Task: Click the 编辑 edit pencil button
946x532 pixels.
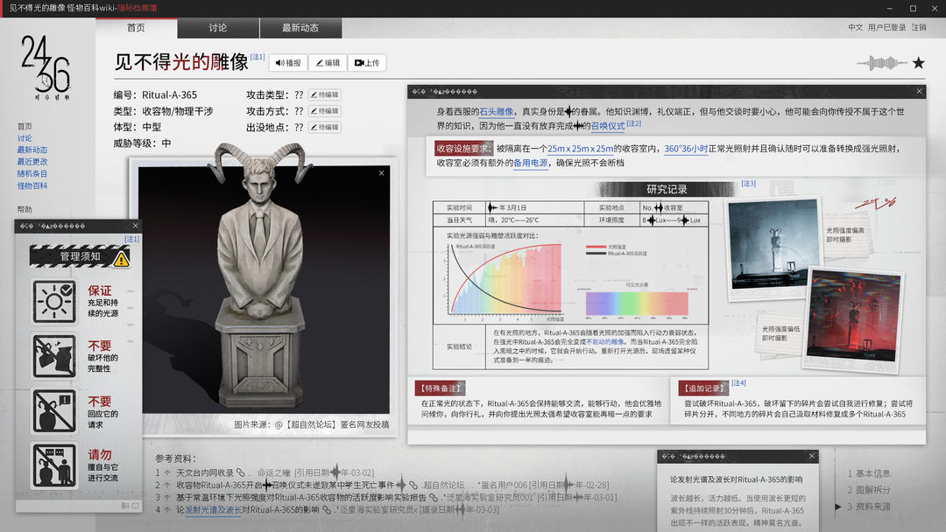Action: [x=328, y=63]
